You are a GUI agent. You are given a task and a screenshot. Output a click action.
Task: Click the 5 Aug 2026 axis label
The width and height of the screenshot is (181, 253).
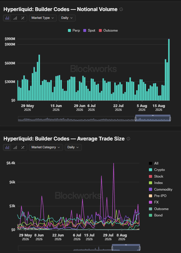point(142,108)
